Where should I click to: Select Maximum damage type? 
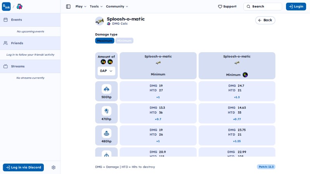pos(105,41)
